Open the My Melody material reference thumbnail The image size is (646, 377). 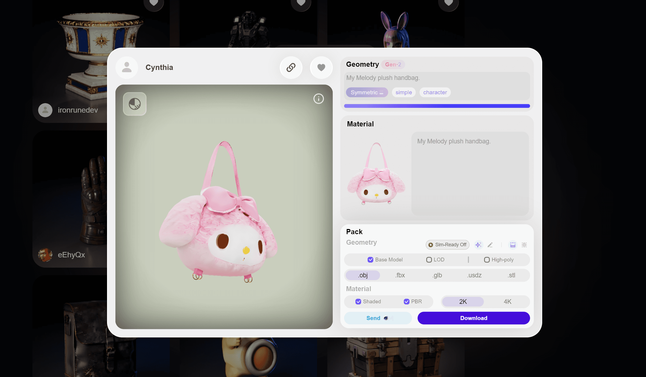coord(376,173)
